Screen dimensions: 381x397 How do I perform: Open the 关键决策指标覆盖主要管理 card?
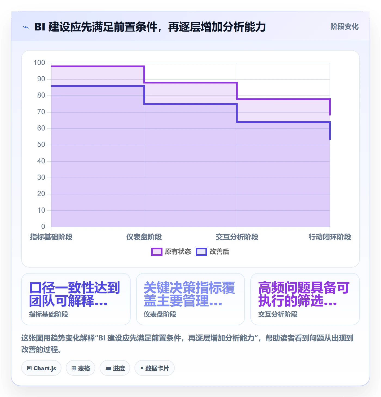[x=190, y=299]
